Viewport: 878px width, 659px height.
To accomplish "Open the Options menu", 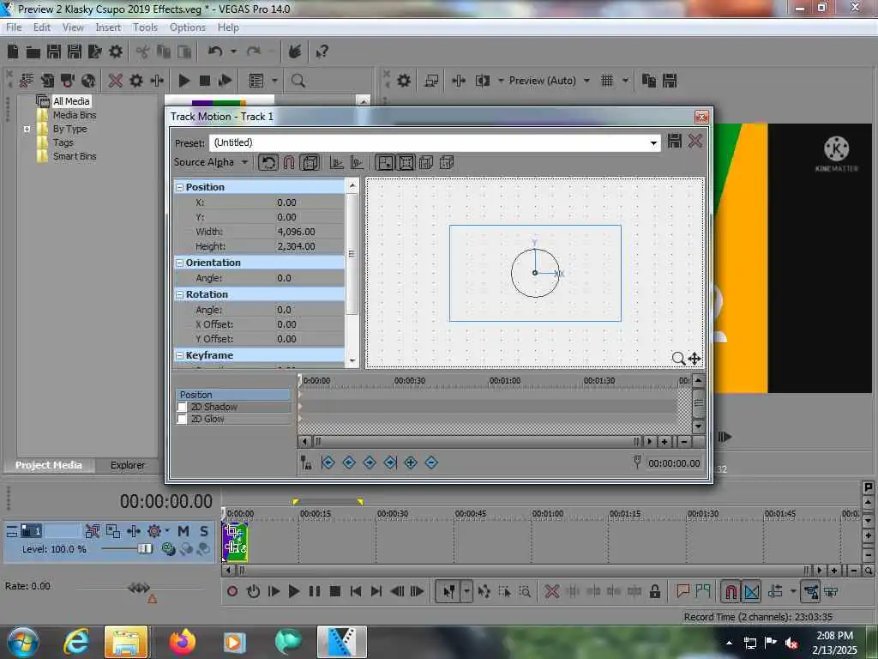I will [188, 27].
